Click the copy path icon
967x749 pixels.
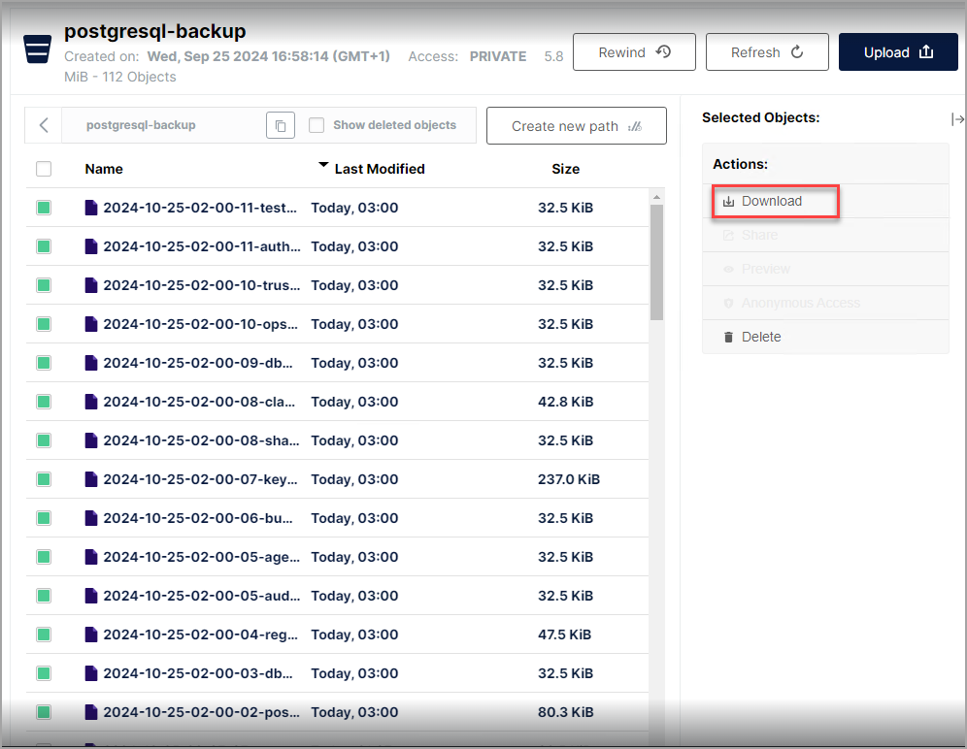coord(280,126)
